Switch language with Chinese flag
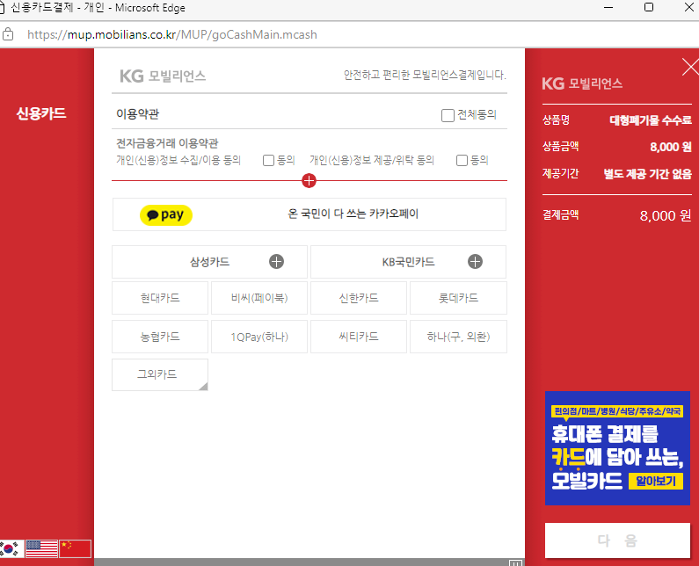Image resolution: width=699 pixels, height=566 pixels. tap(75, 548)
